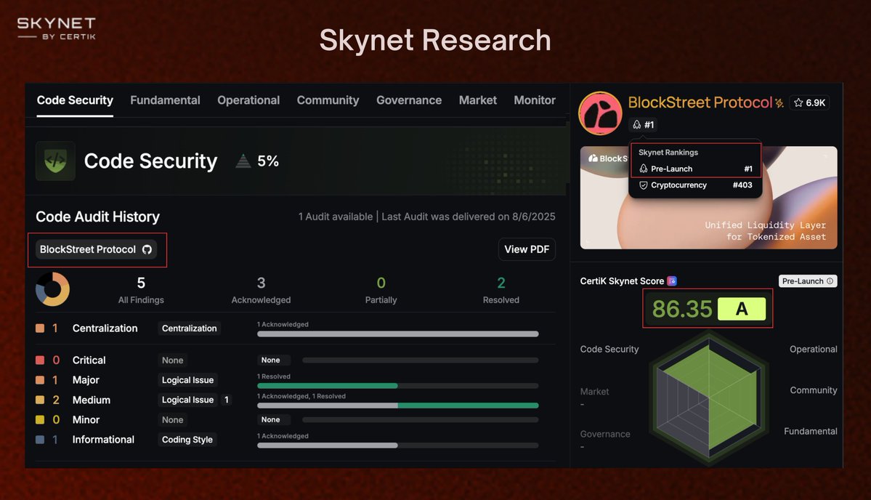871x500 pixels.
Task: Click the Critical severity red swatch
Action: (x=40, y=360)
